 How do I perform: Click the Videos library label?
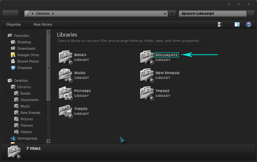81,109
